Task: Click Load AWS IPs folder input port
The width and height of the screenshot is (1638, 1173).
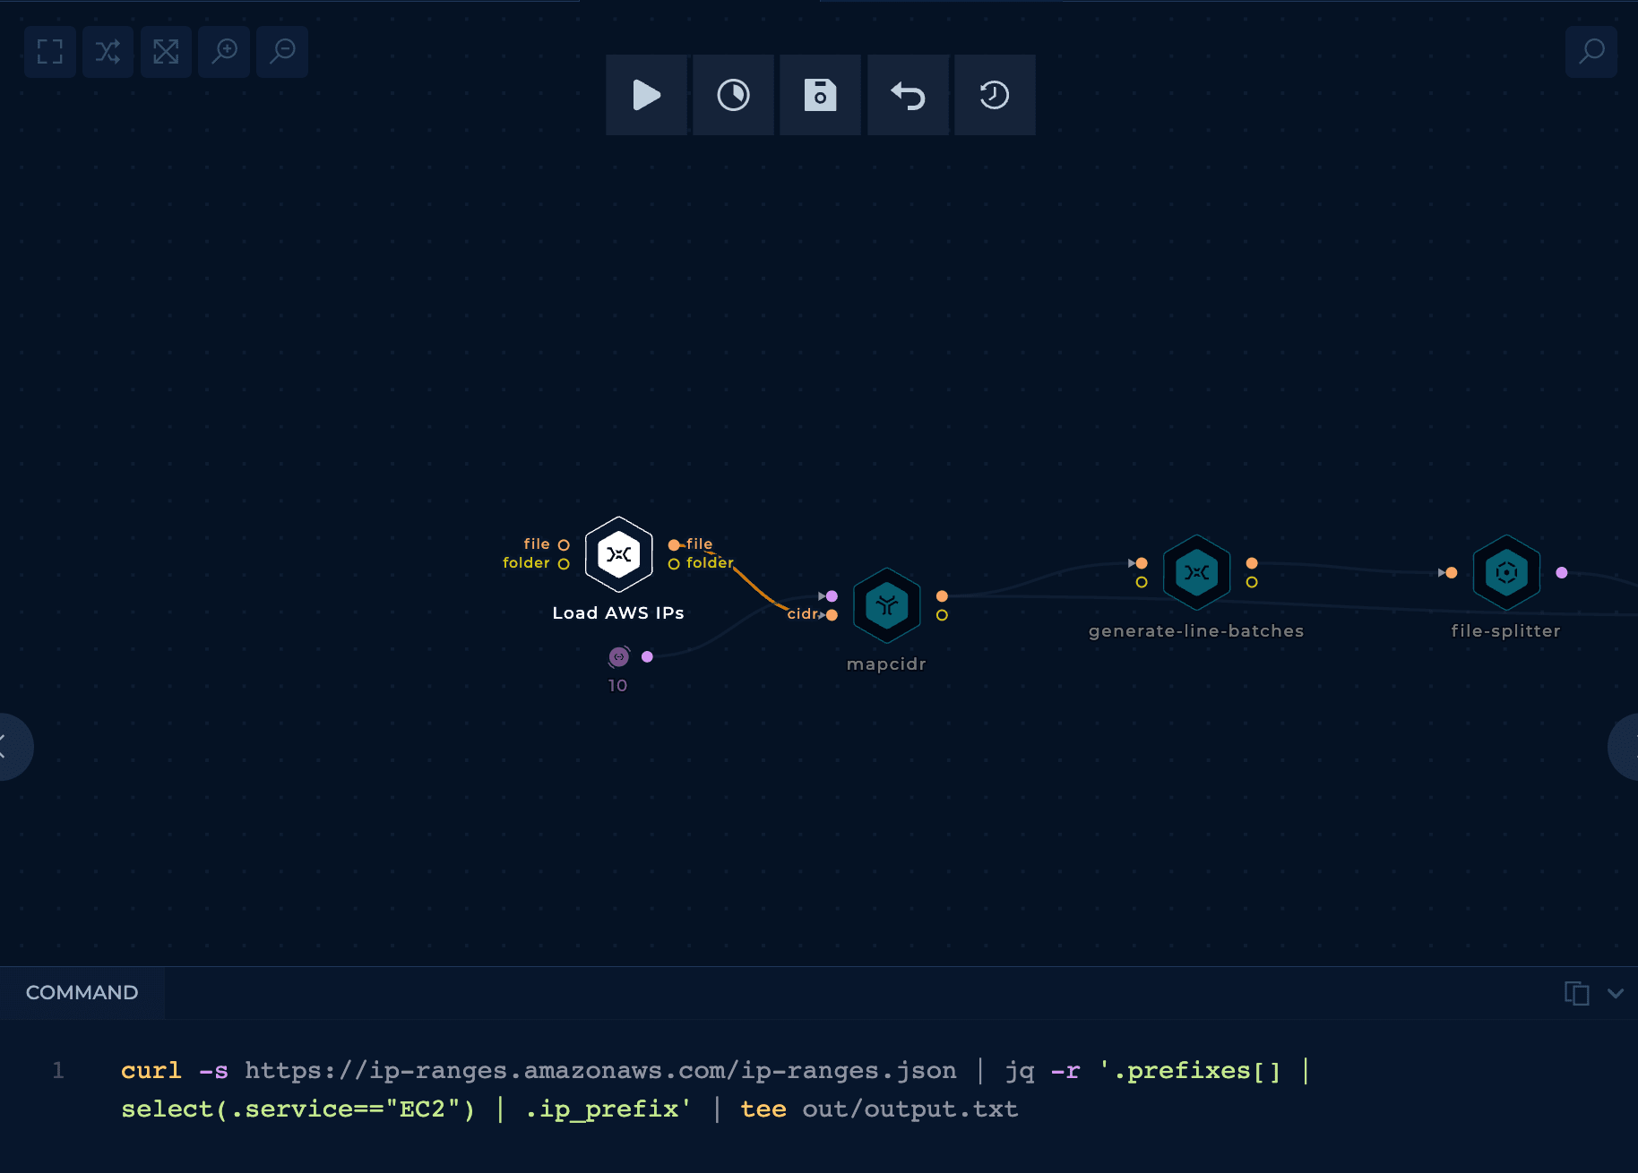Action: (564, 563)
